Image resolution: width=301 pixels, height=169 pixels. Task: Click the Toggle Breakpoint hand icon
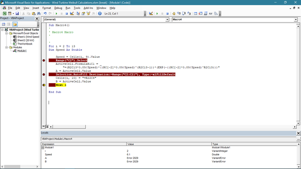tap(174, 14)
